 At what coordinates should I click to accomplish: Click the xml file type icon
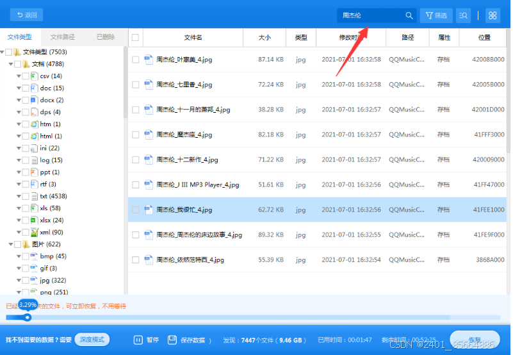click(x=34, y=233)
